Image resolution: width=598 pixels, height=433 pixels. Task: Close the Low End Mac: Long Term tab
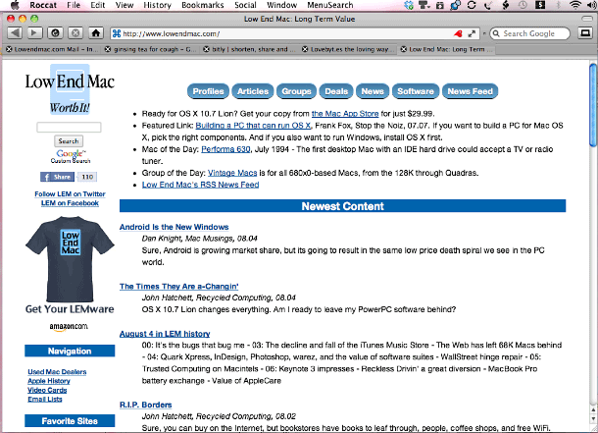pos(404,49)
